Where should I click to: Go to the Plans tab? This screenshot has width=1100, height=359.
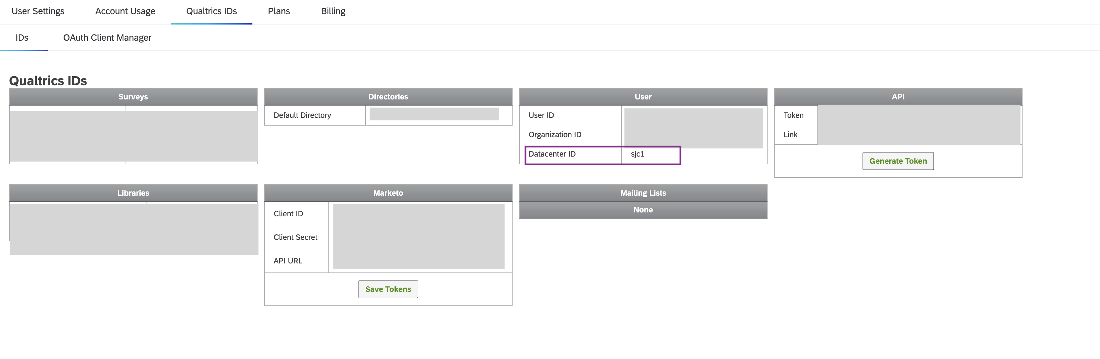pyautogui.click(x=279, y=11)
